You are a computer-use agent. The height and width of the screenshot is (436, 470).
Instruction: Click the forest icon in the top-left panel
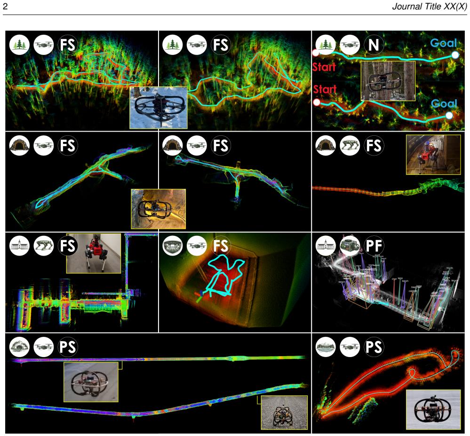click(x=19, y=45)
